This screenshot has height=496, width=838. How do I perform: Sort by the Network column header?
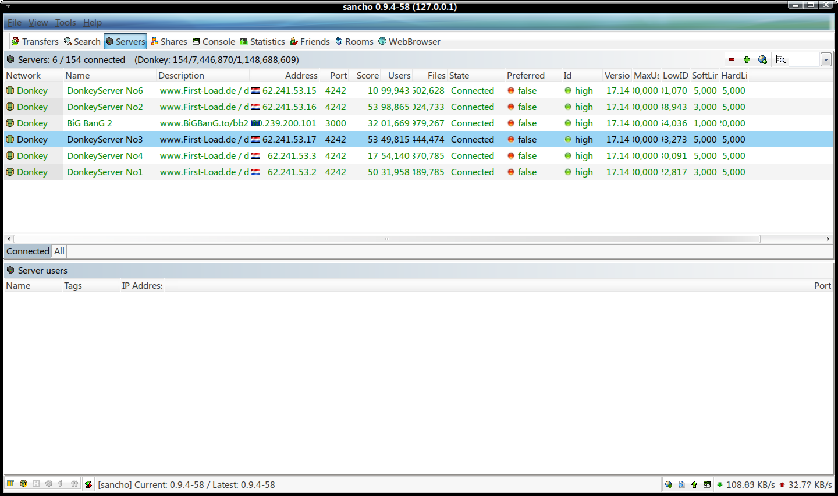tap(33, 75)
